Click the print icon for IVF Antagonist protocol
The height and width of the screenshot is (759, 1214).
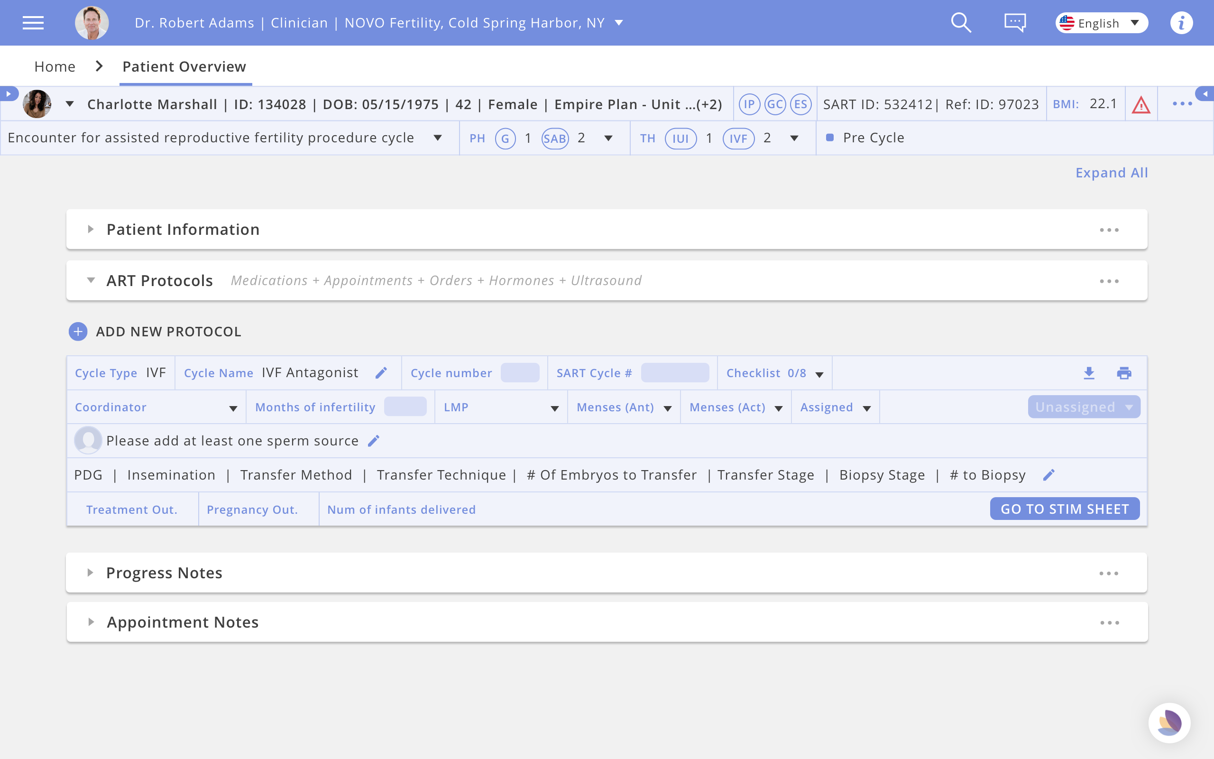tap(1124, 371)
